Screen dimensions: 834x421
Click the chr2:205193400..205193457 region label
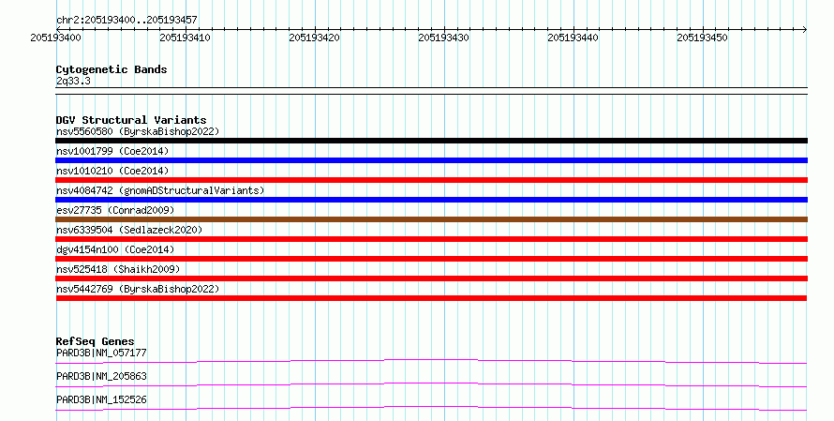coord(127,20)
